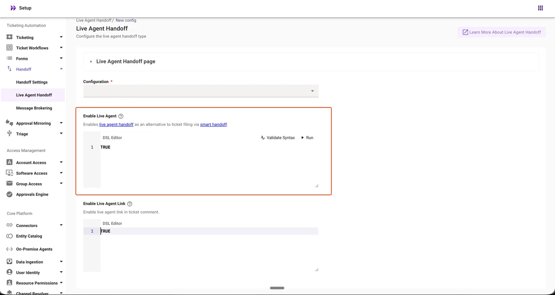Image resolution: width=555 pixels, height=295 pixels.
Task: Expand the Forms menu arrow
Action: click(x=61, y=58)
